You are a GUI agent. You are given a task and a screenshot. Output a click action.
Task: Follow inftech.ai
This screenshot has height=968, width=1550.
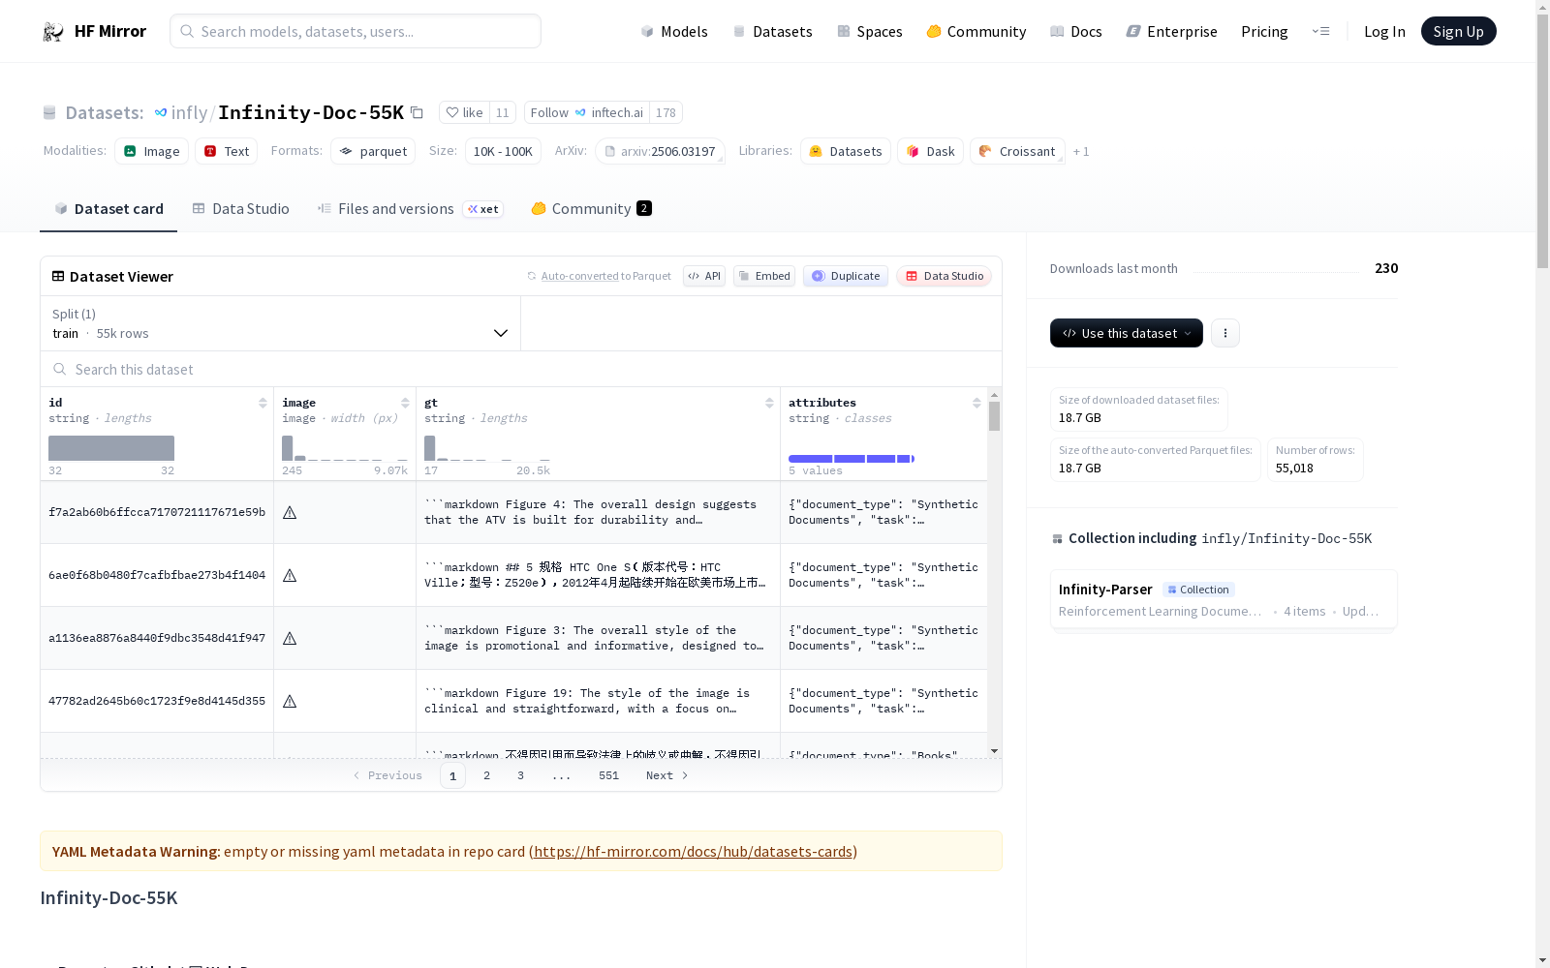click(587, 112)
